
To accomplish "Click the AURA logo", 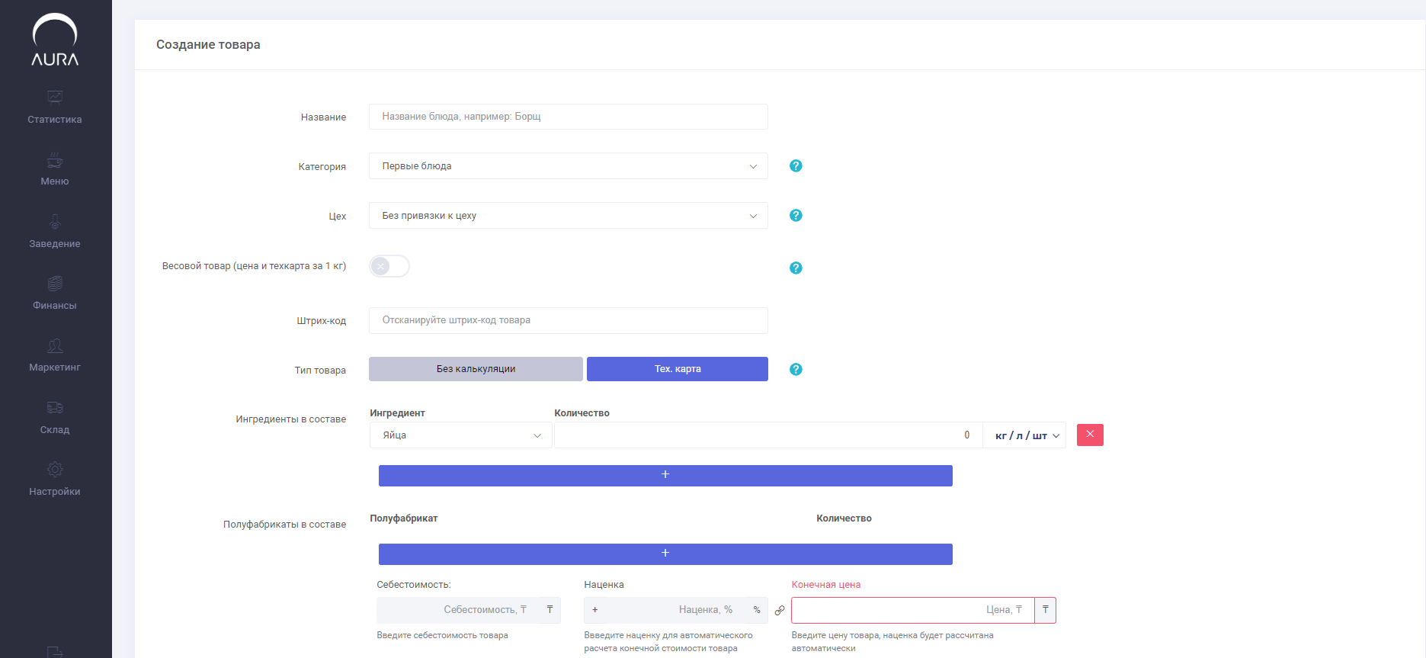I will (55, 40).
